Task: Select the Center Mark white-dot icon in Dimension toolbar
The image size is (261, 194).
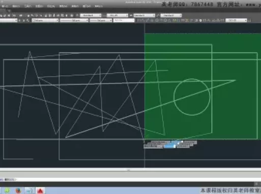Action: click(200, 20)
